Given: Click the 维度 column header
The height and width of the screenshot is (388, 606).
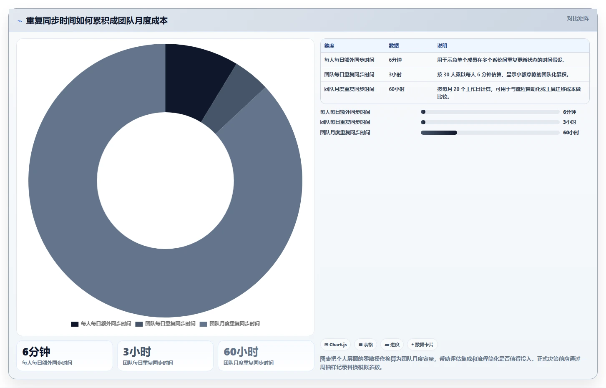Looking at the screenshot, I should (329, 46).
